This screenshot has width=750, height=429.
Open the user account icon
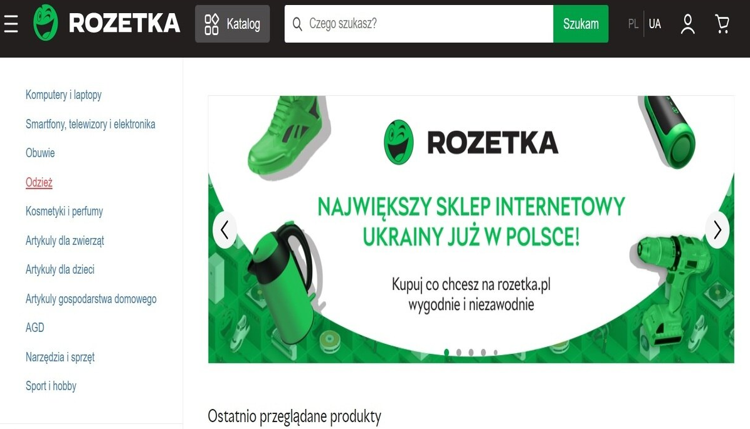tap(687, 24)
